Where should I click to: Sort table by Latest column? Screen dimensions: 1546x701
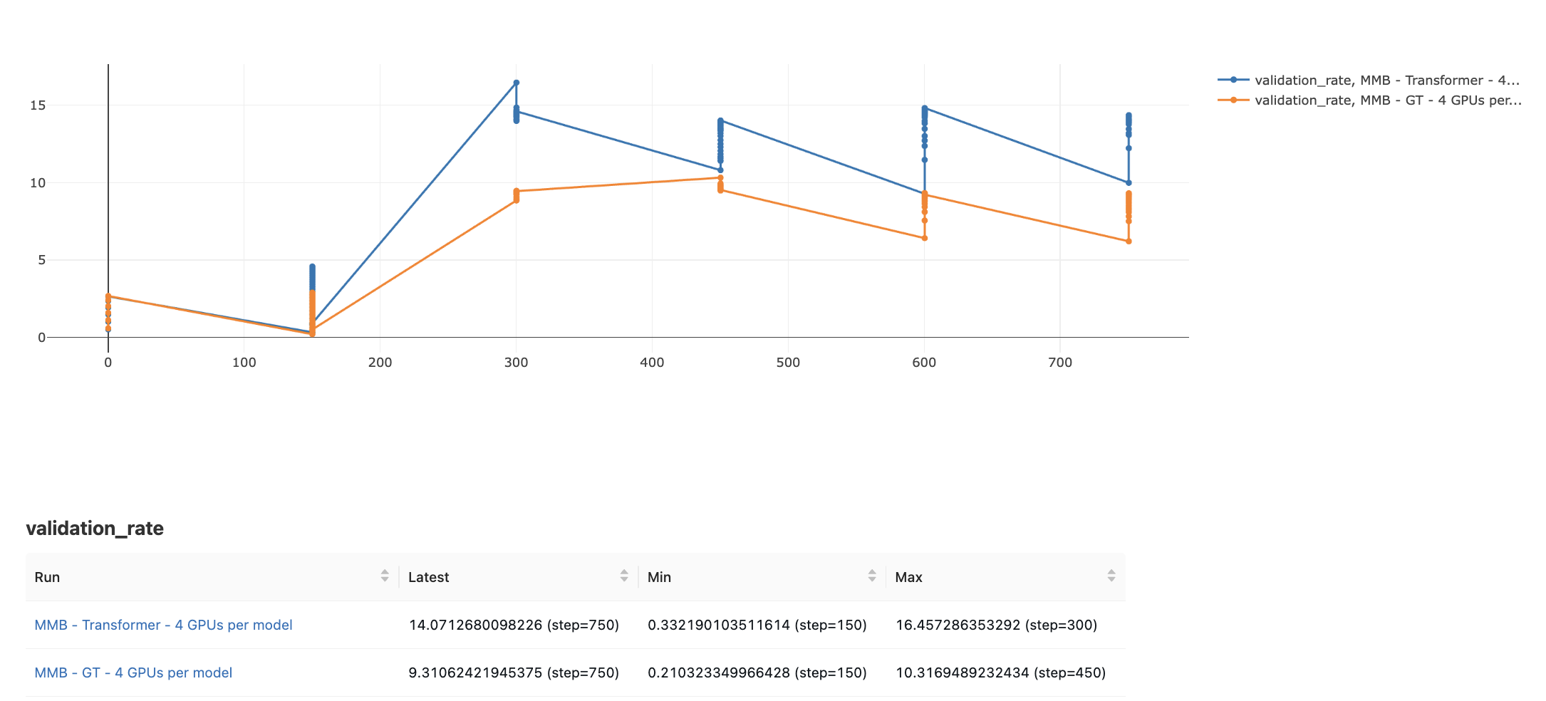click(624, 576)
